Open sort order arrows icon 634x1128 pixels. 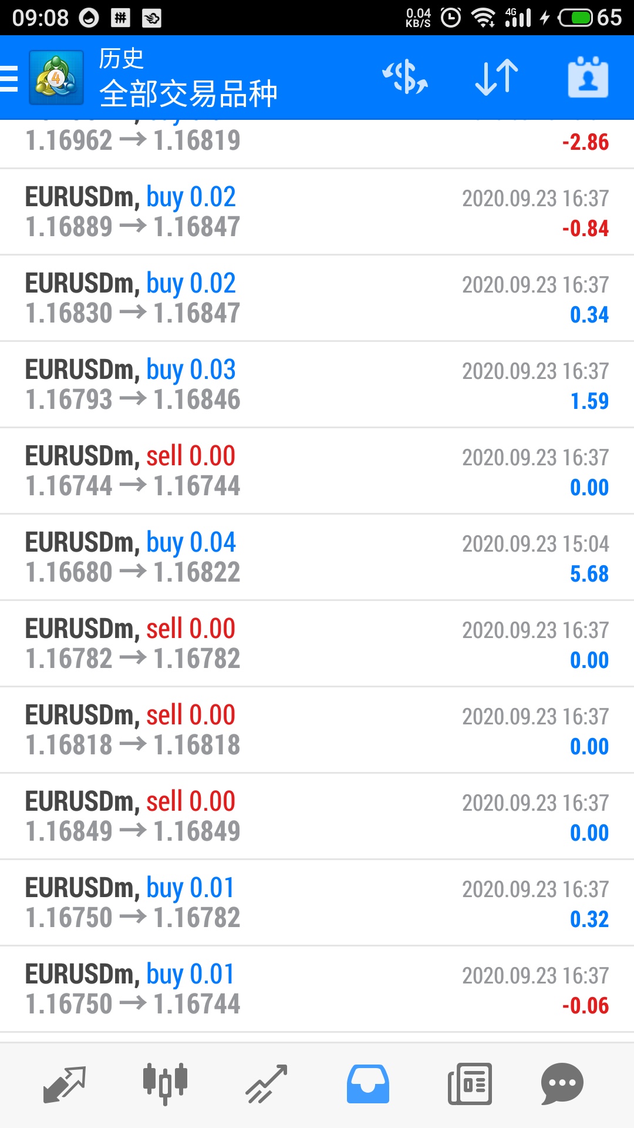(x=497, y=78)
